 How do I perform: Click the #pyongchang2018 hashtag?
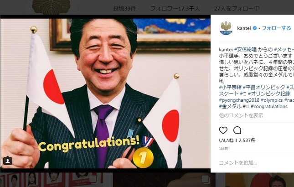[239, 100]
